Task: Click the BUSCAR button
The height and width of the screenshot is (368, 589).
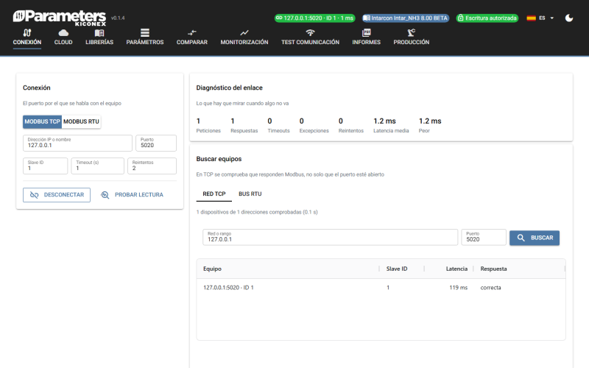Action: tap(535, 238)
